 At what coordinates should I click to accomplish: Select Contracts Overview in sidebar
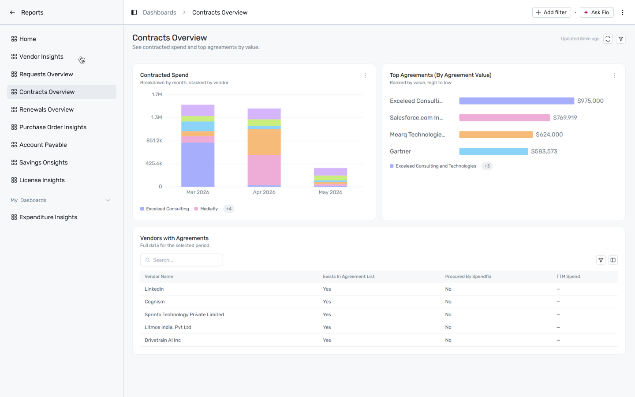tap(62, 92)
